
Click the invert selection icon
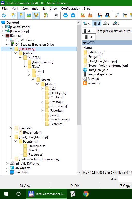coord(56,15)
